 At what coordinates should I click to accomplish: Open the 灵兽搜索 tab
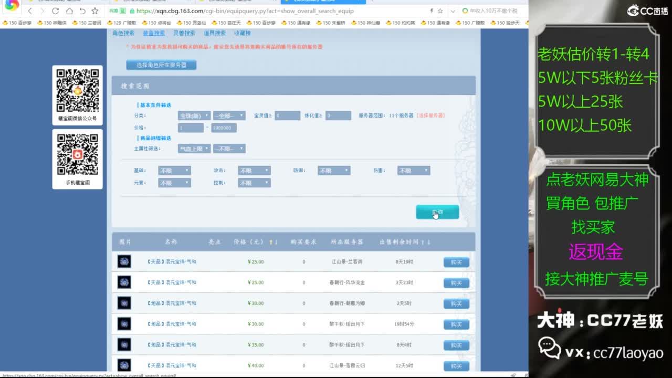click(x=184, y=33)
